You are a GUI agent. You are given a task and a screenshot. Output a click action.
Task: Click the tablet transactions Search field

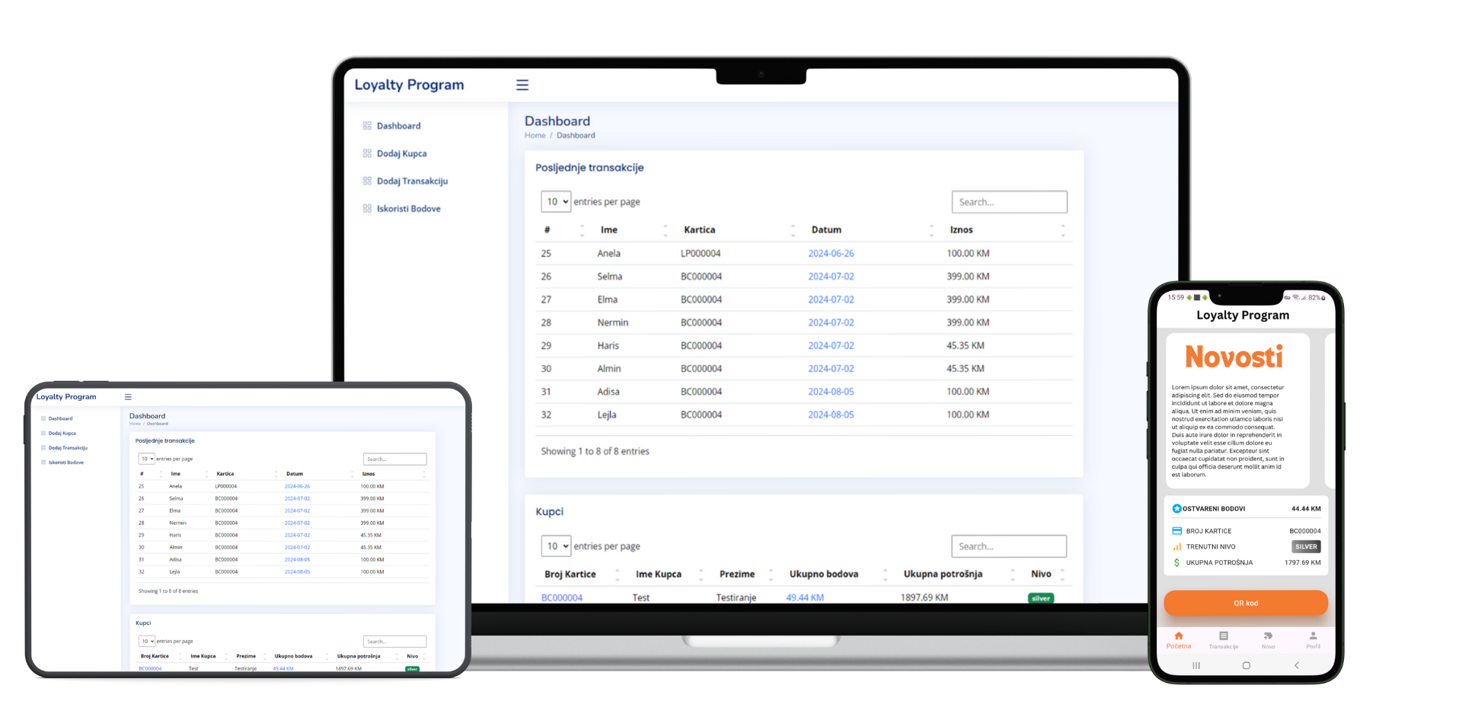tap(394, 459)
